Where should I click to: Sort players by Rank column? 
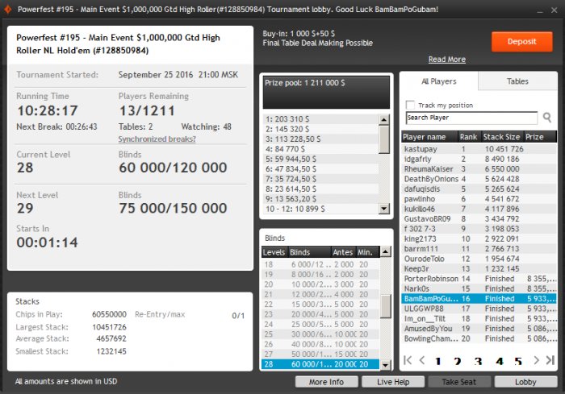(x=469, y=137)
